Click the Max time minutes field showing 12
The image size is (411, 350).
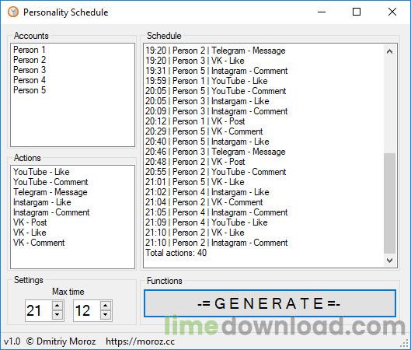pos(87,310)
